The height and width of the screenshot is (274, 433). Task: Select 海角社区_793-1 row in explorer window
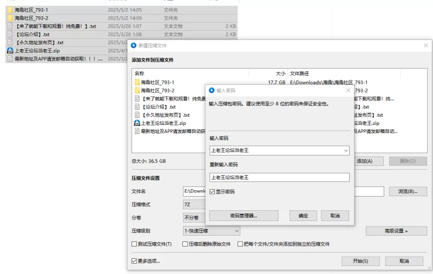pos(121,10)
